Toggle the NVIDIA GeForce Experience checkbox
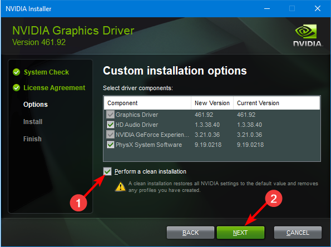 click(x=110, y=135)
